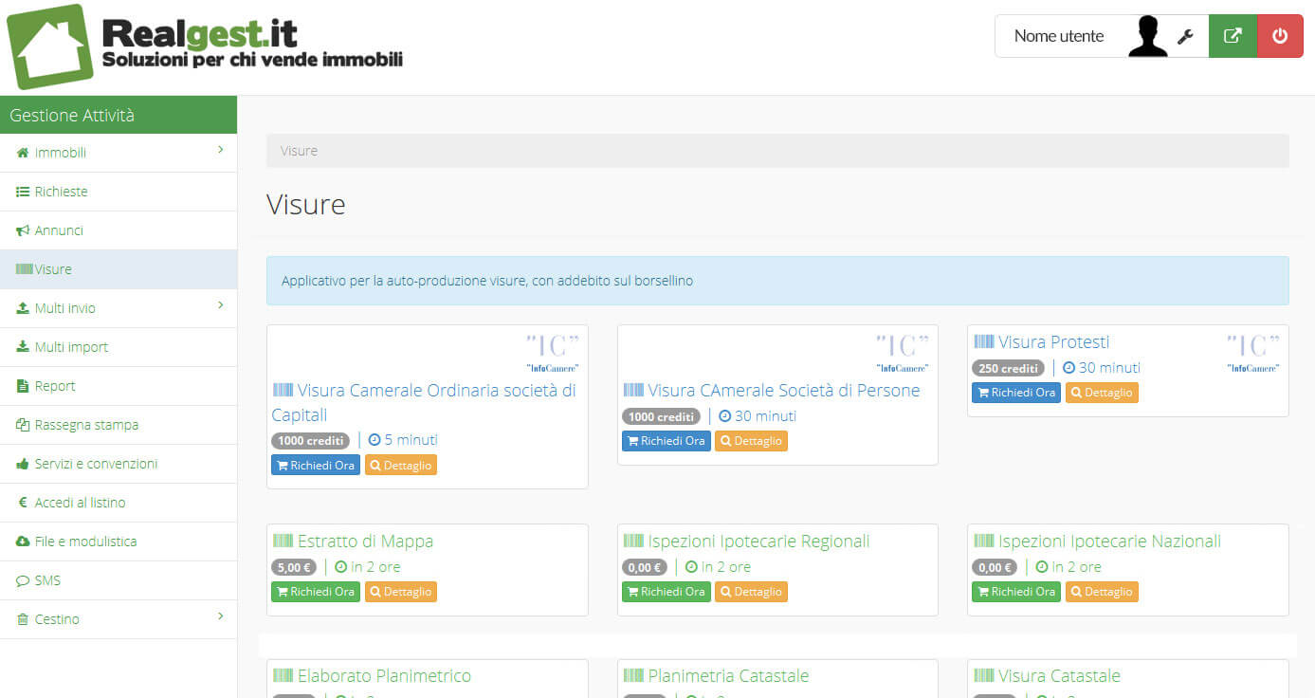Click InfoCamere logo on Società di Persone card
This screenshot has width=1315, height=698.
point(903,353)
